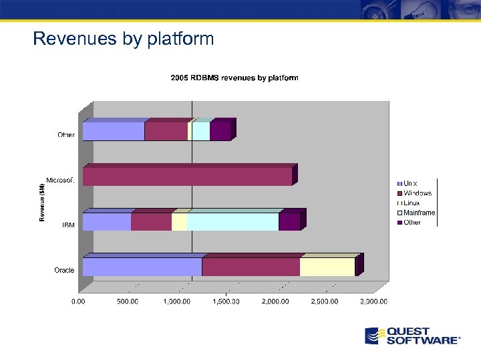
Task: Click the IBM Unix bar segment
Action: (107, 222)
